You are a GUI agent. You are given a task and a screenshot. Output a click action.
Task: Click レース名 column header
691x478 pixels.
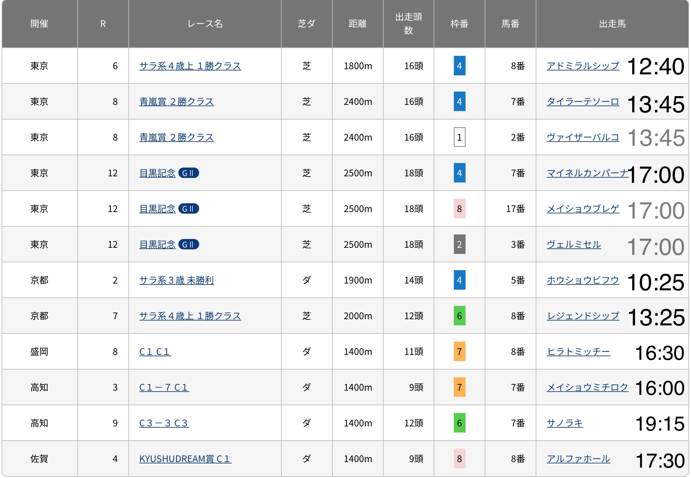point(205,24)
